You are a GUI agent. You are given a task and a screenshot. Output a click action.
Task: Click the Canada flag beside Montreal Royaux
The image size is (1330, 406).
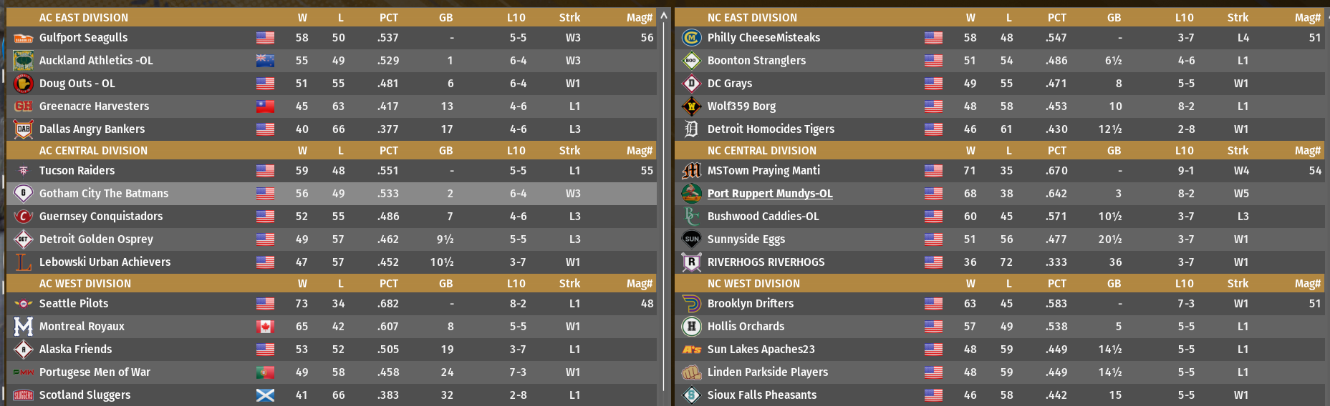pos(265,327)
